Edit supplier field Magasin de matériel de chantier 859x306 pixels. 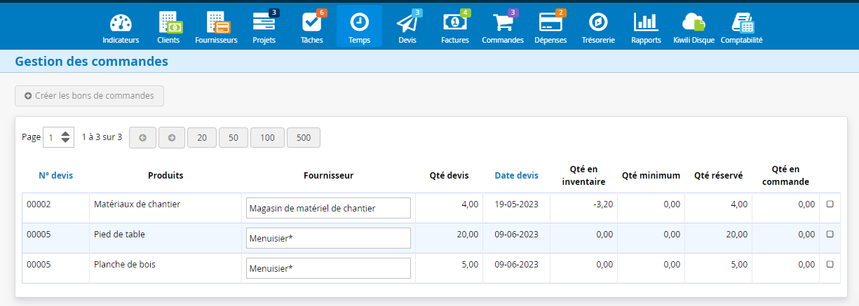[328, 208]
